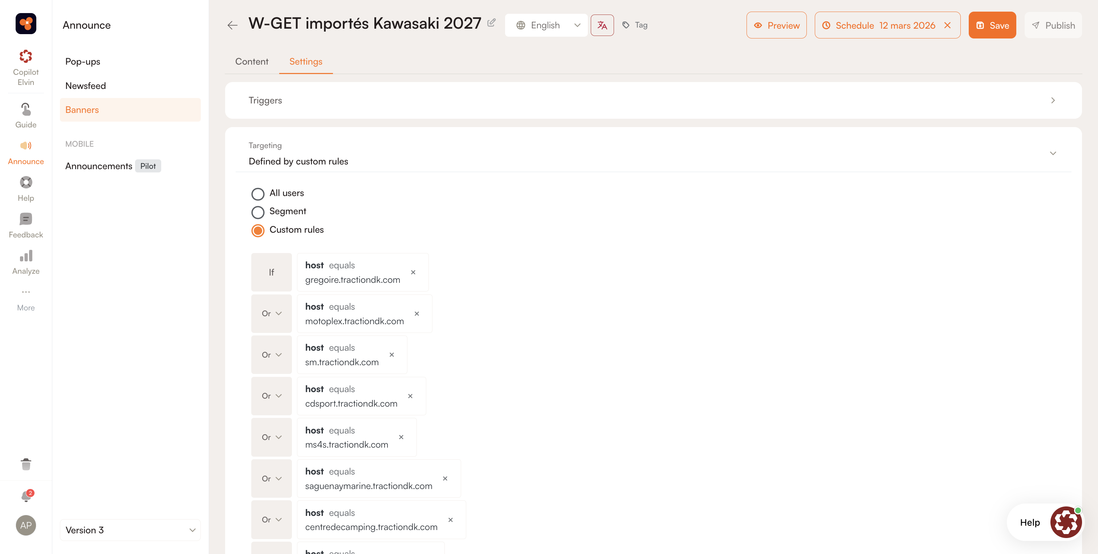The image size is (1098, 554).
Task: Change Or operator for centredecamping rule
Action: pyautogui.click(x=271, y=520)
